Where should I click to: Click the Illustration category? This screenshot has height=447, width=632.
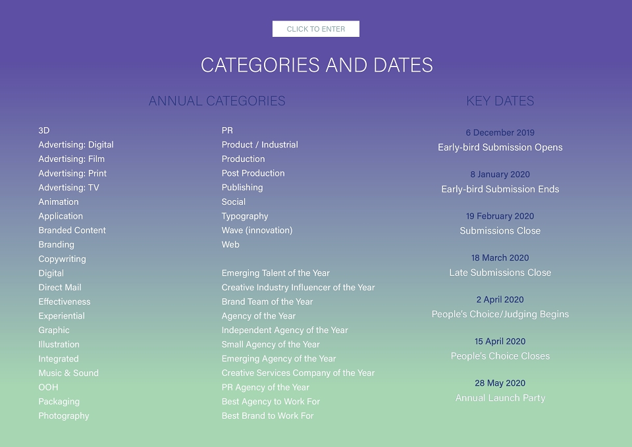59,344
